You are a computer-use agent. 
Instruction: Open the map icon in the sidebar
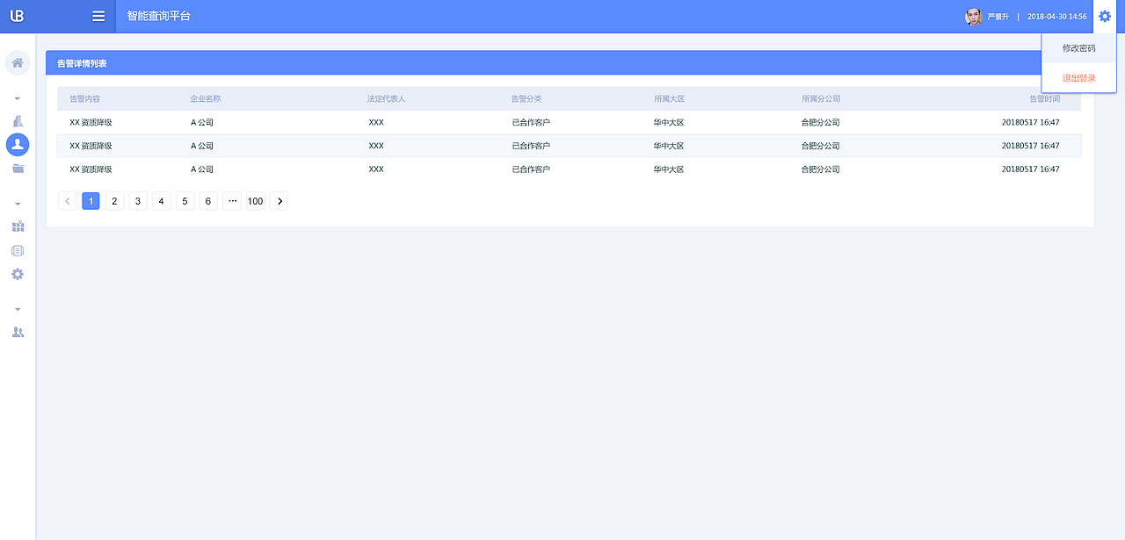point(18,227)
